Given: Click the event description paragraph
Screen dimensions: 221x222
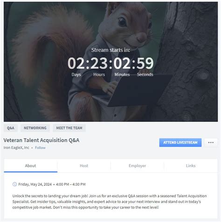Looking at the screenshot, I should tap(110, 202).
